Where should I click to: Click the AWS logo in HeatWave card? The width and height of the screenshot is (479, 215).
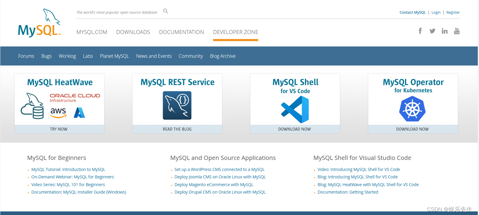click(58, 113)
